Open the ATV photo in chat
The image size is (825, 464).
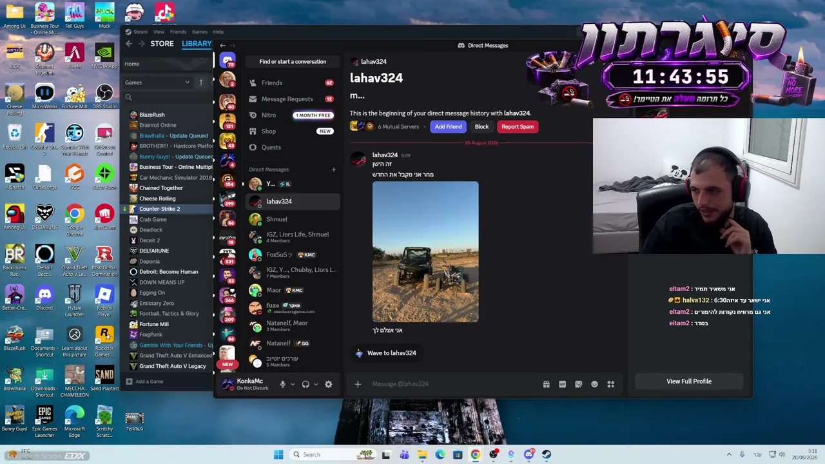(x=425, y=252)
